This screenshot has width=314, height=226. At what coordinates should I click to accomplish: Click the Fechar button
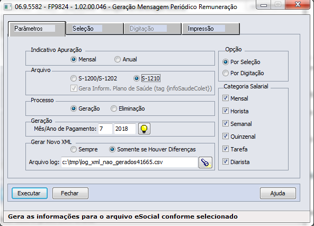pyautogui.click(x=70, y=193)
